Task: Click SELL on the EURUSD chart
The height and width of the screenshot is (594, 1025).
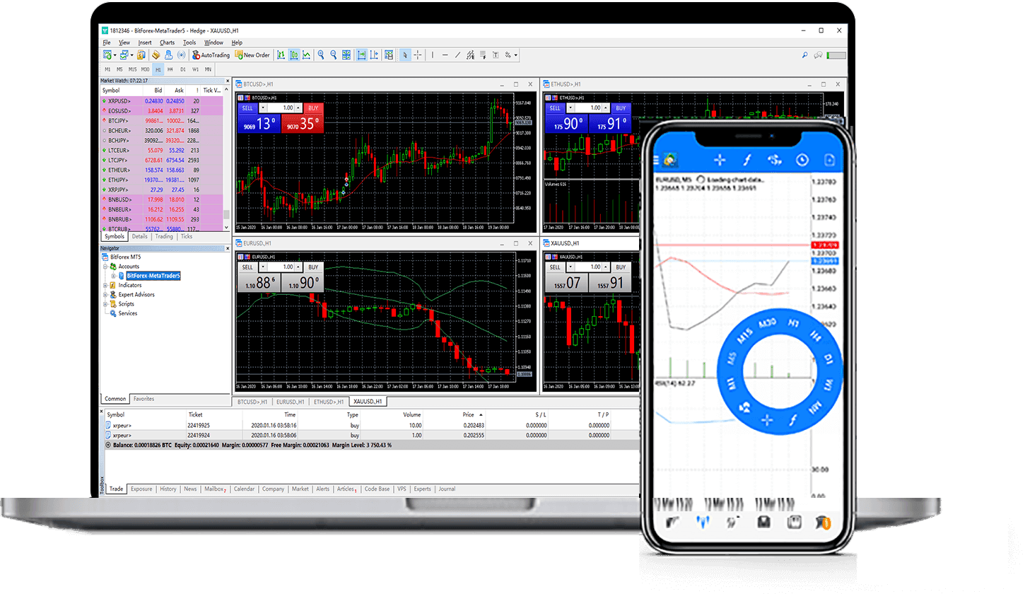Action: (247, 267)
